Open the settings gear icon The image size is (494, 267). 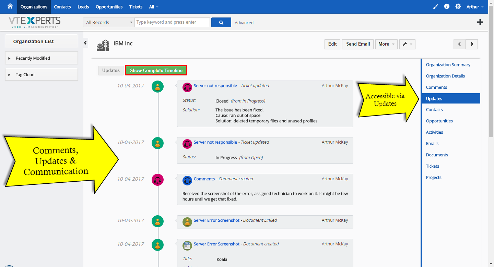(x=458, y=7)
